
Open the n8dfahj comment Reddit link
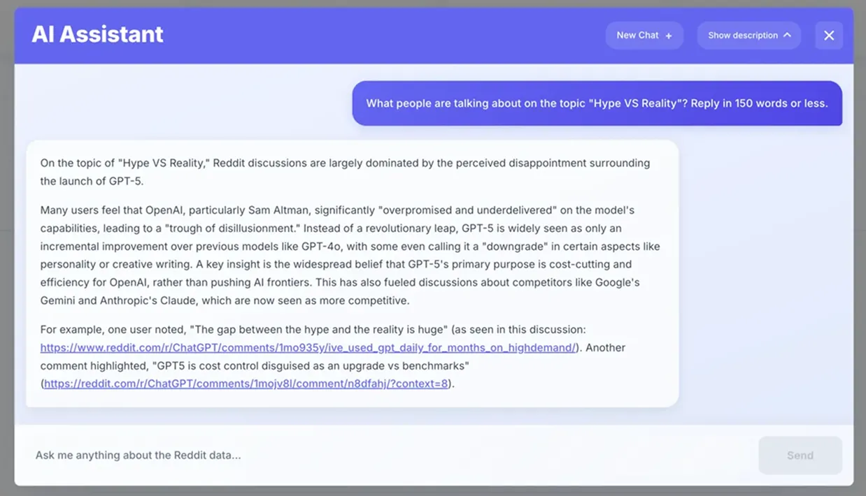tap(246, 384)
